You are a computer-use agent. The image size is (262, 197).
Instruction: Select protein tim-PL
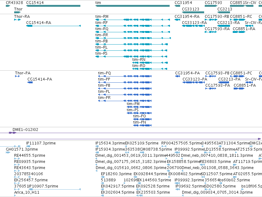pyautogui.click(x=125, y=95)
